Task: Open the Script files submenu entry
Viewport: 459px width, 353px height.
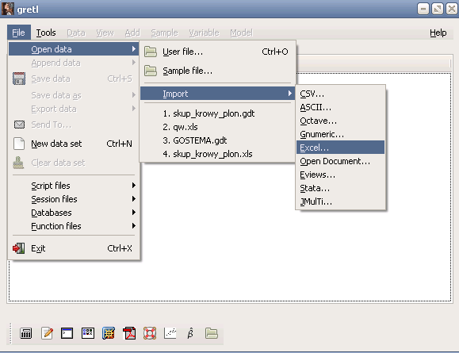Action: (x=74, y=186)
